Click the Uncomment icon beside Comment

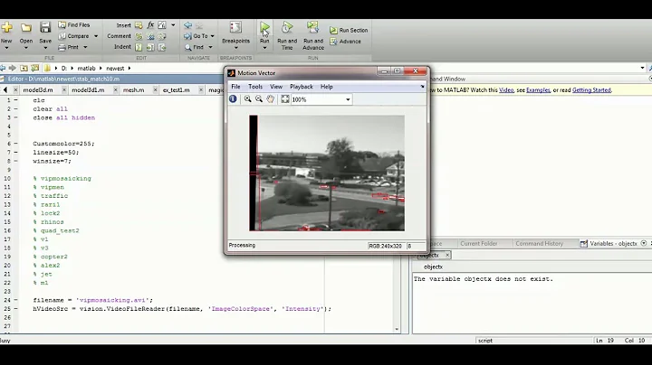point(150,36)
